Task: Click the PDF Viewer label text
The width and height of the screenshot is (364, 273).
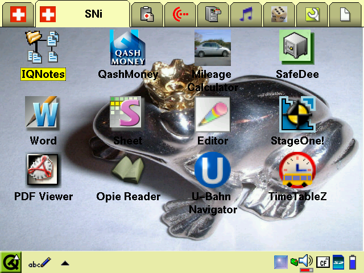Action: (43, 196)
